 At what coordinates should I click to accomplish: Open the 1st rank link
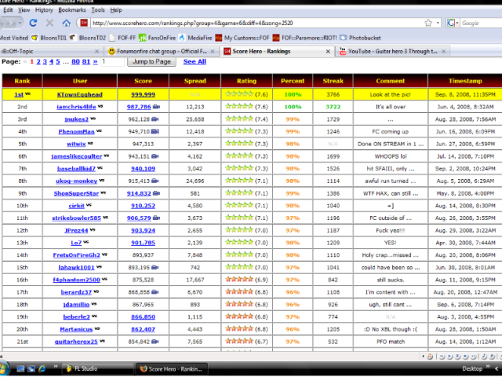pos(19,94)
